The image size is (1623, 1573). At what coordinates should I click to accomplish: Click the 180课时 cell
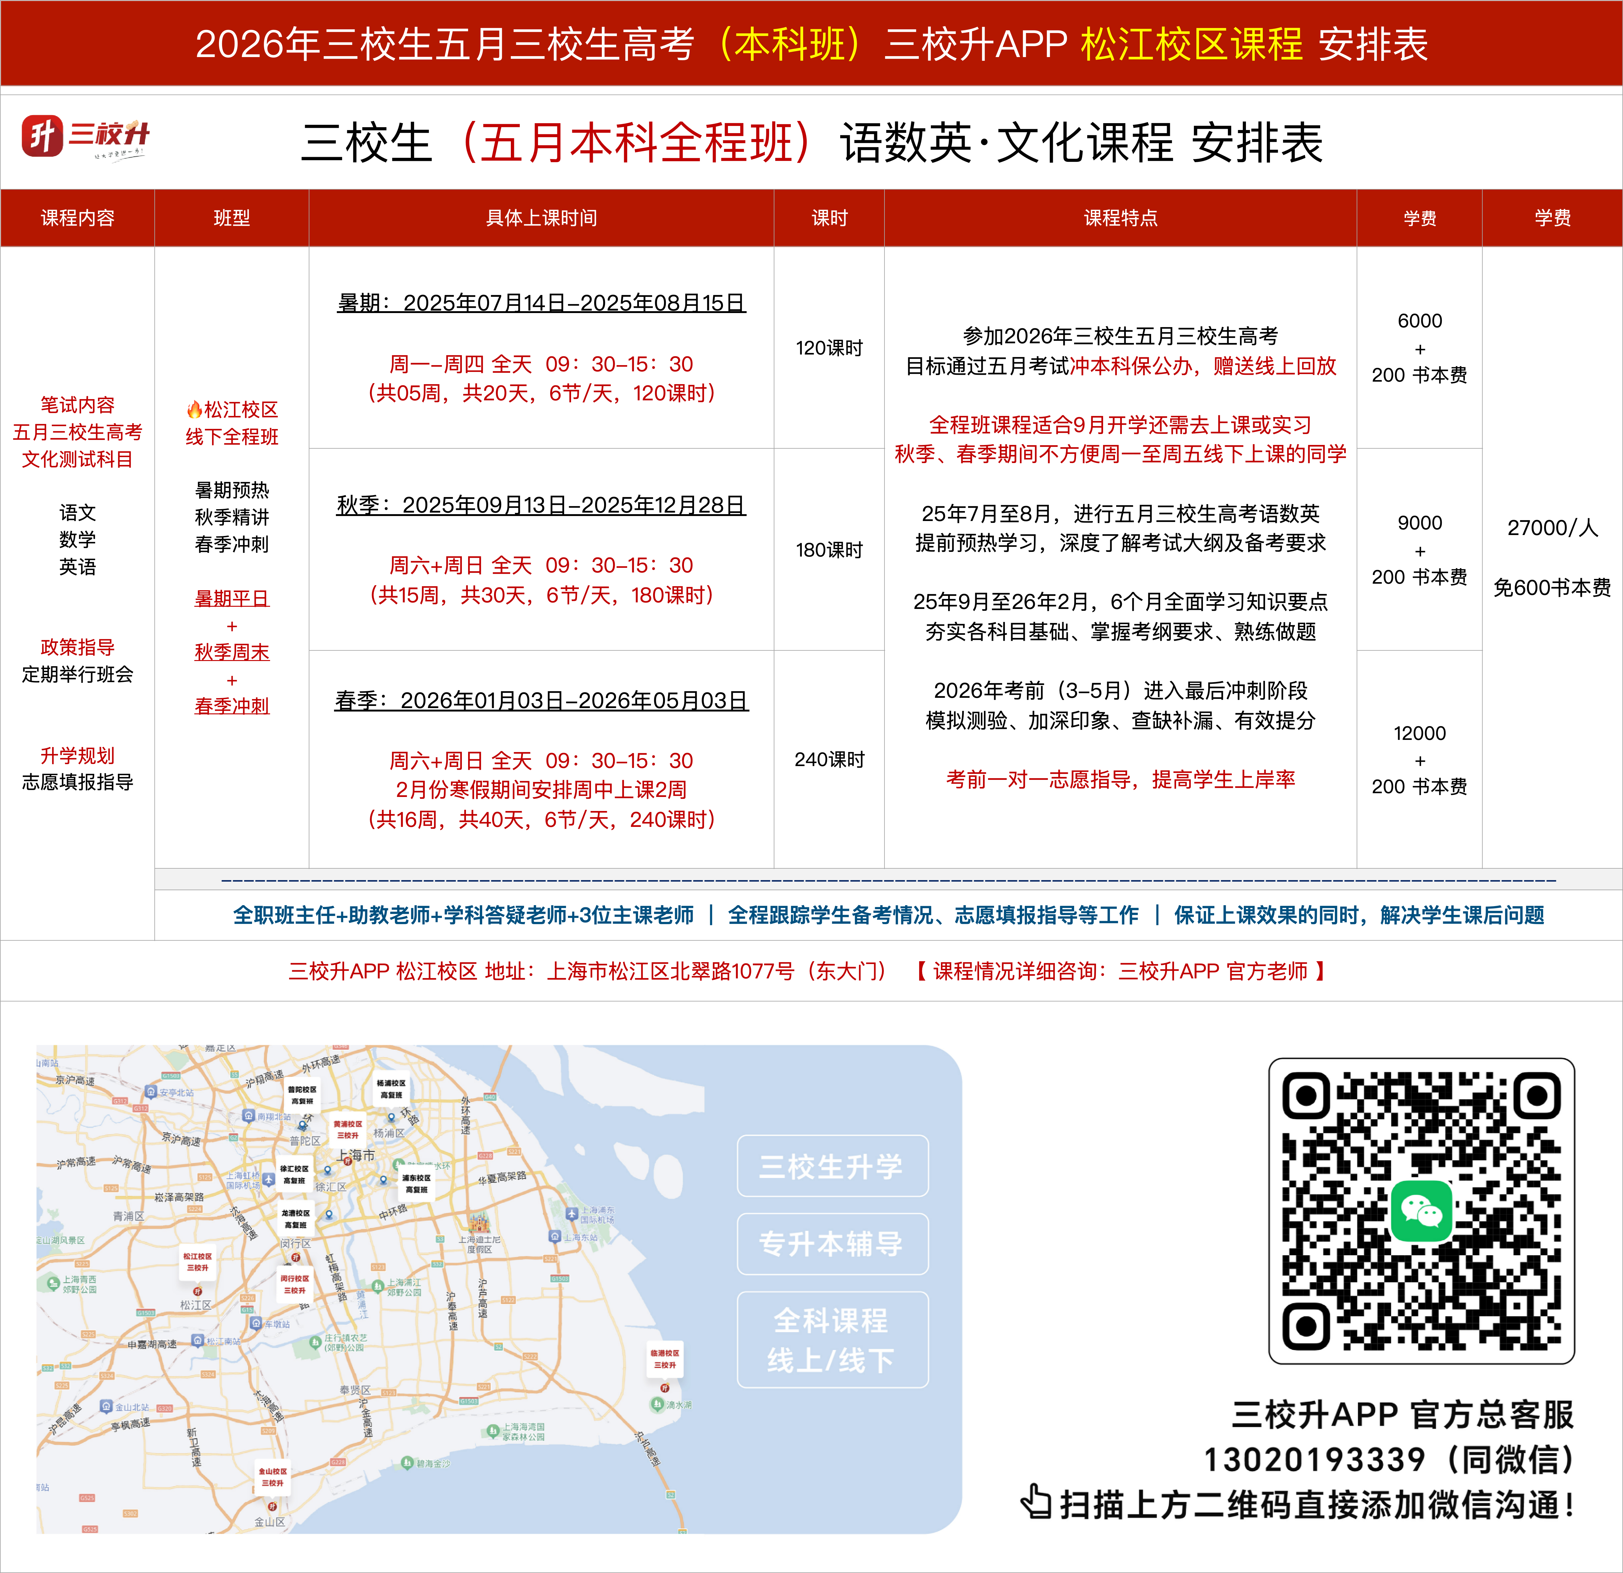830,550
